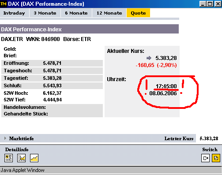Click the Switch export arrow icon
This screenshot has width=222, height=175.
(x=205, y=158)
